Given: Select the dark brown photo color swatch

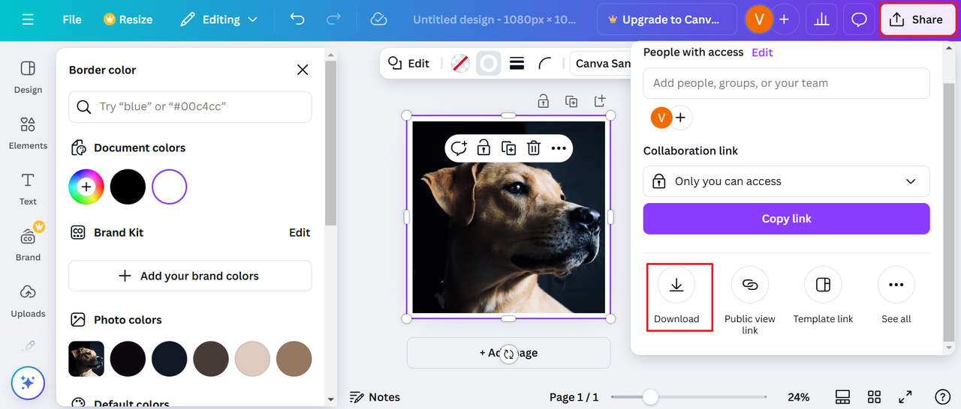Looking at the screenshot, I should click(210, 359).
